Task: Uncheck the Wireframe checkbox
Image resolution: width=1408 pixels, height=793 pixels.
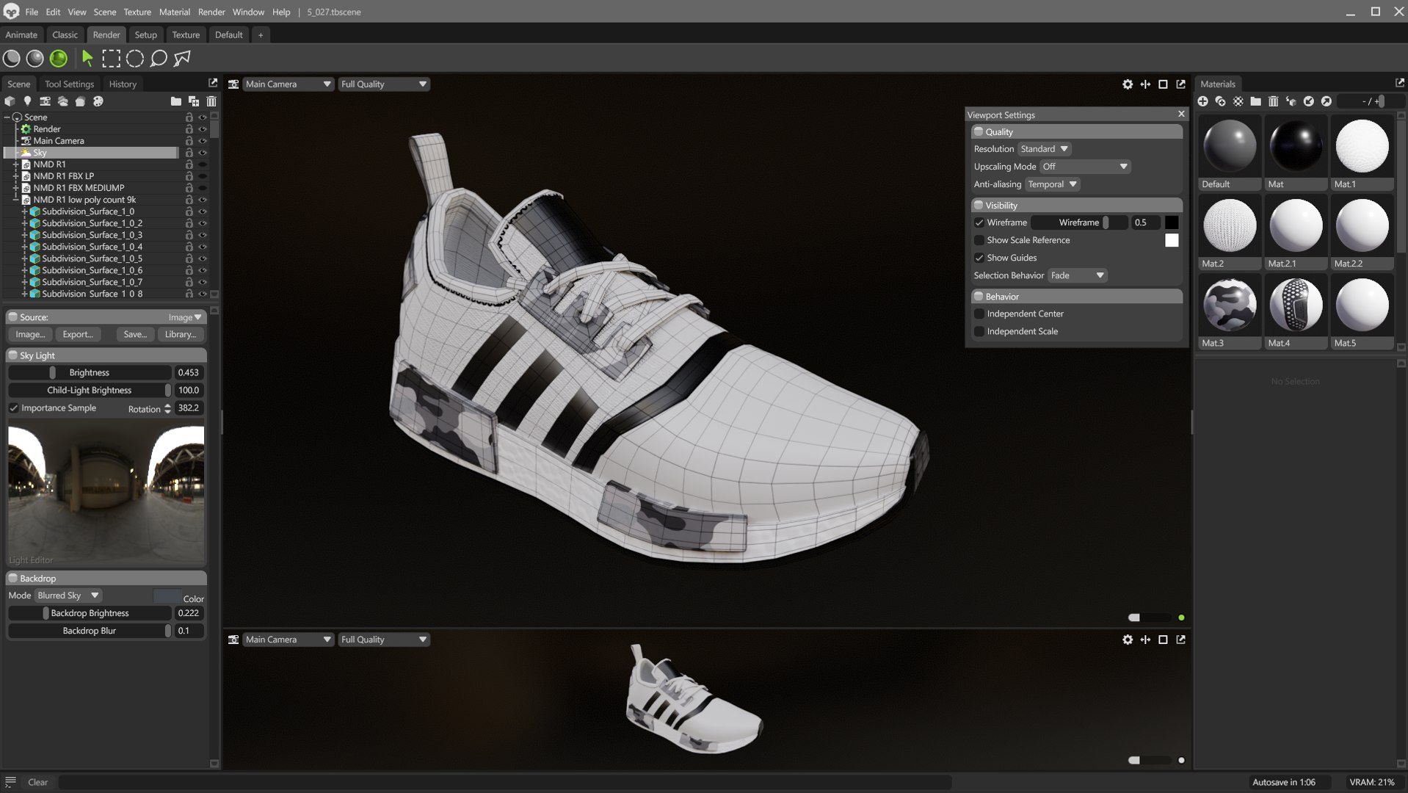Action: point(979,222)
